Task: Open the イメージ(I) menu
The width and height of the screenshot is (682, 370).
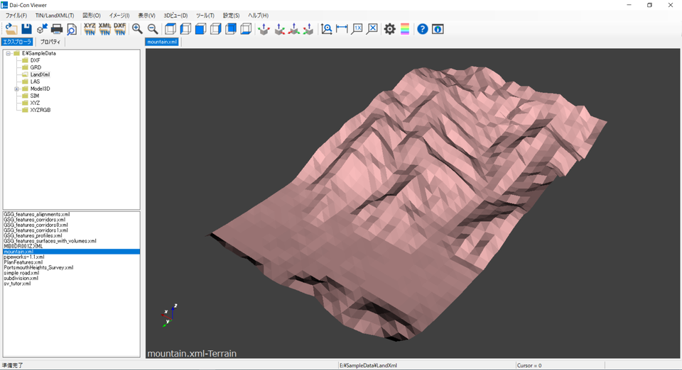Action: pyautogui.click(x=119, y=15)
